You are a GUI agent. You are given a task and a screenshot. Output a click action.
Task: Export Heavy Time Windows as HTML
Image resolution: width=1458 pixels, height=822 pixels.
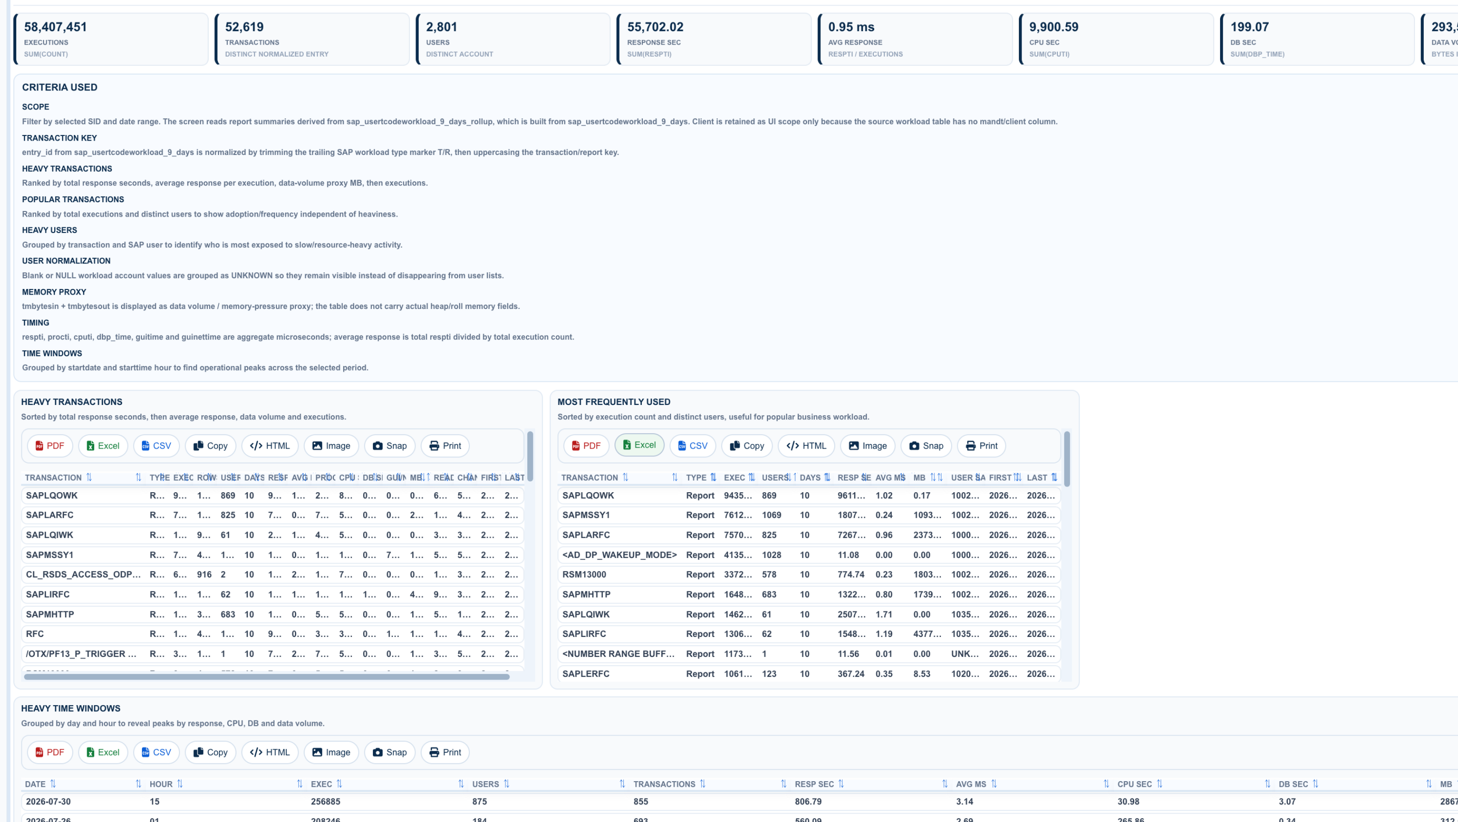tap(270, 752)
